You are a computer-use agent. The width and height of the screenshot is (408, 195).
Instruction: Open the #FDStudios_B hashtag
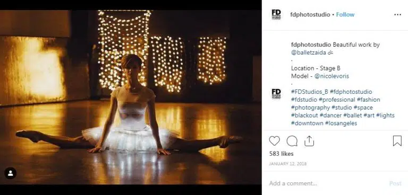click(310, 92)
